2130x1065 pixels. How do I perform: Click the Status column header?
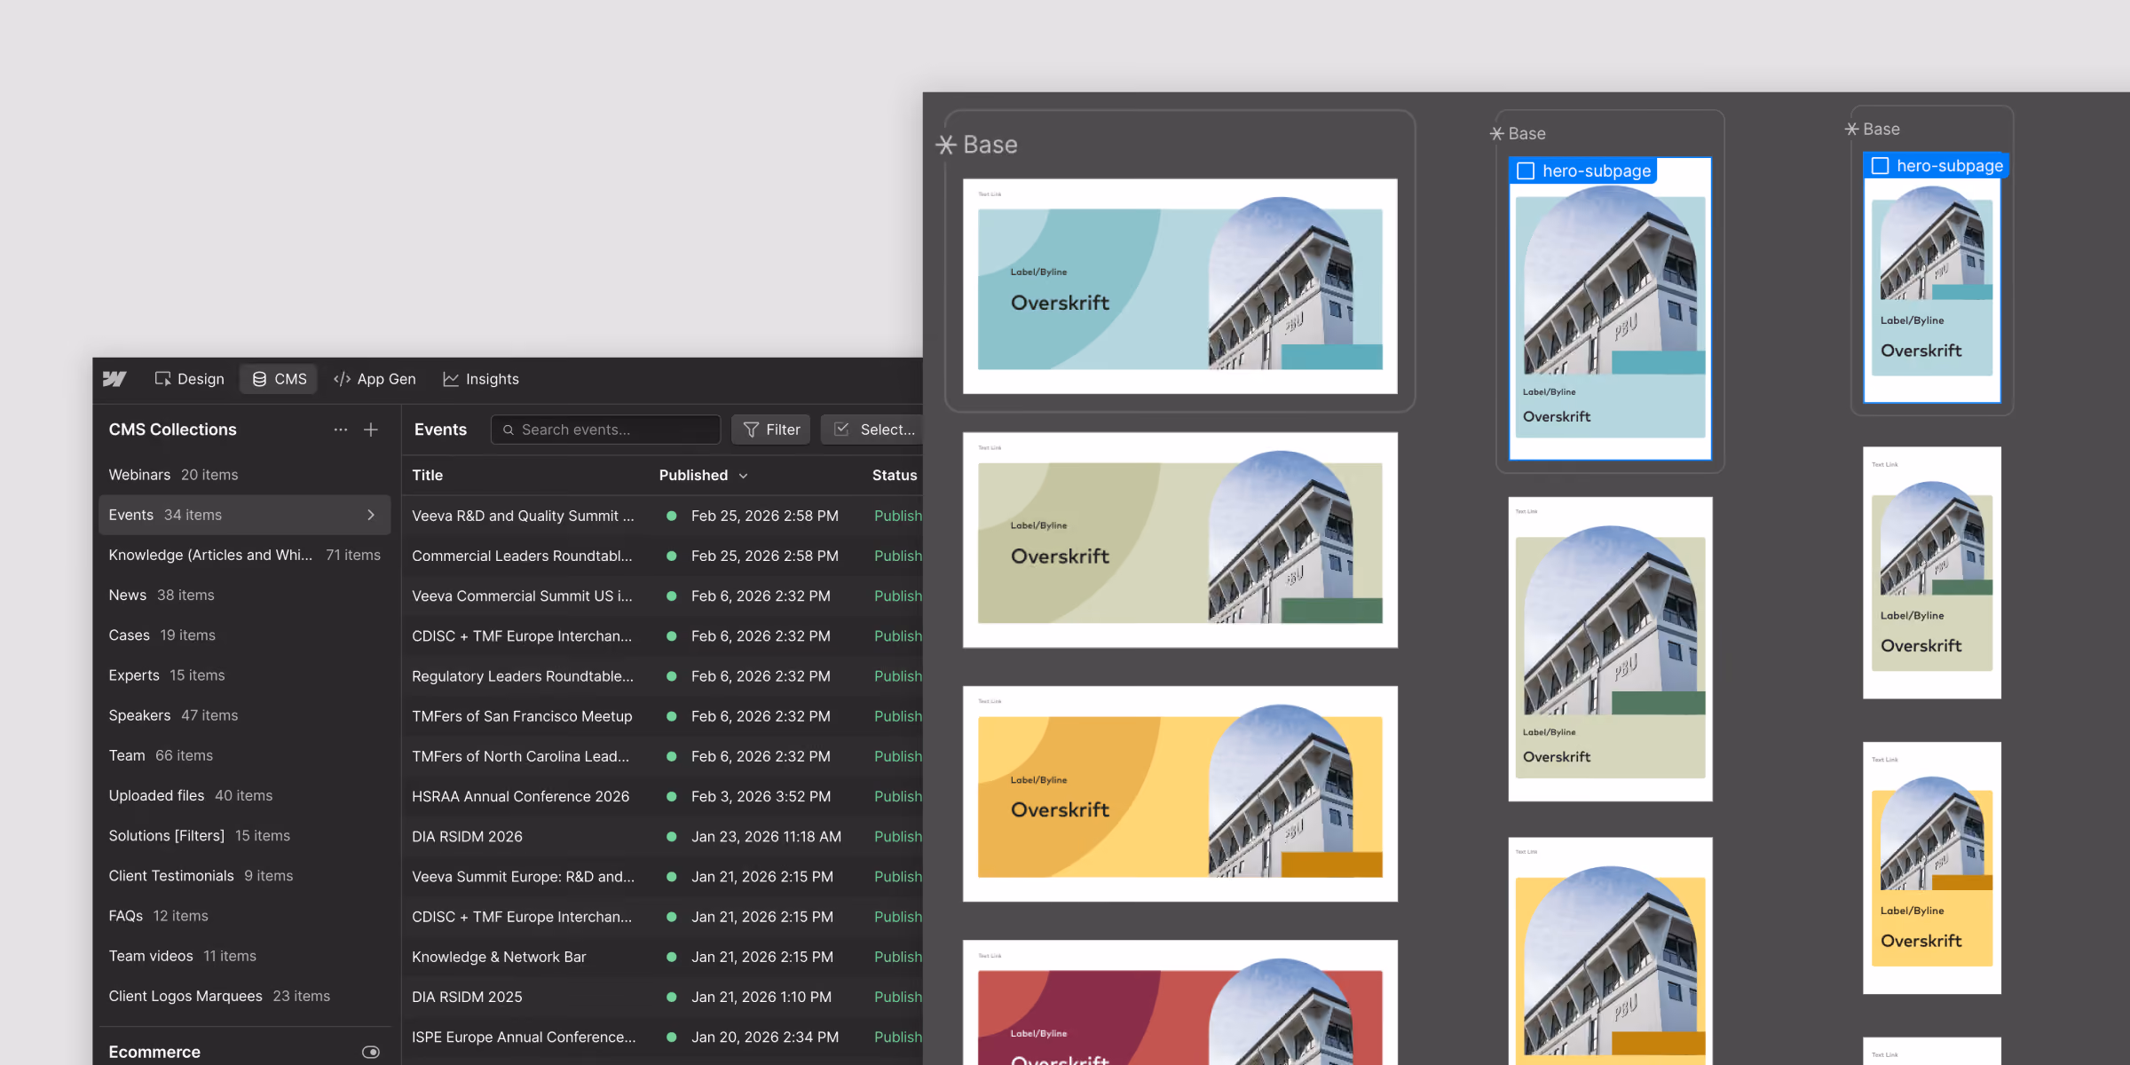coord(895,476)
